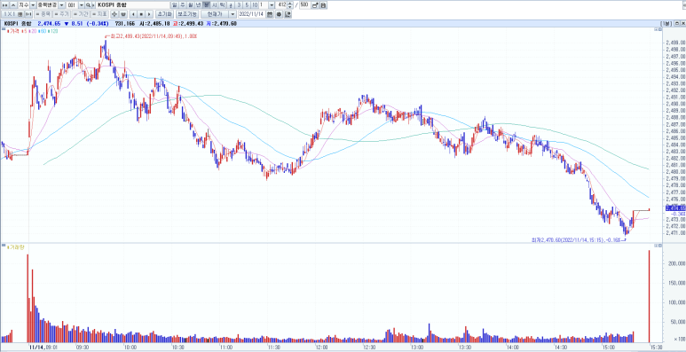Click the small icon at price chart top-left corner
Screen dimensions: 686x352
(3, 29)
